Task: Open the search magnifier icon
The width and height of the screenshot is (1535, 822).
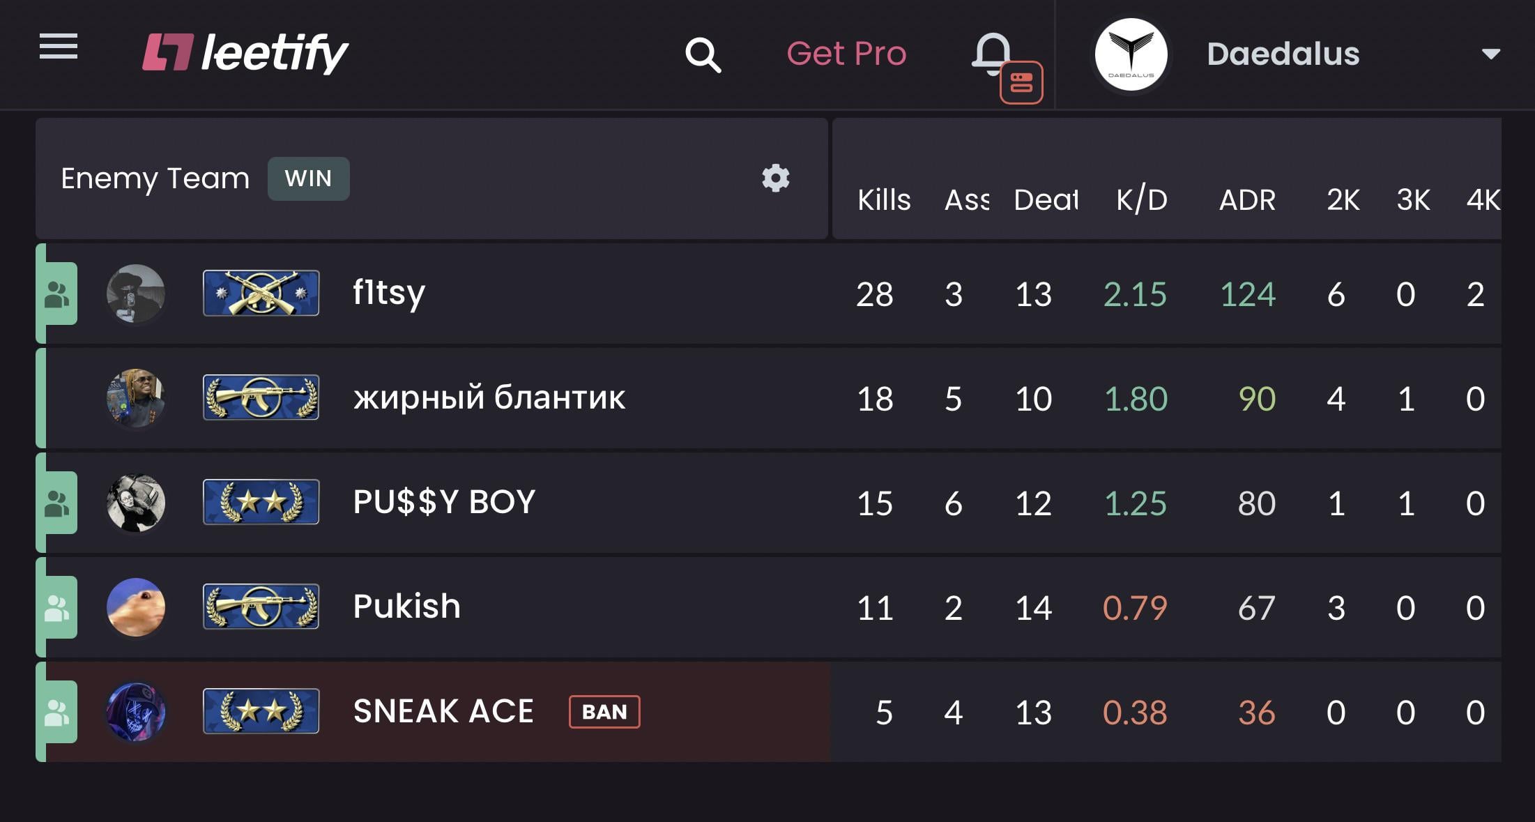Action: (703, 54)
